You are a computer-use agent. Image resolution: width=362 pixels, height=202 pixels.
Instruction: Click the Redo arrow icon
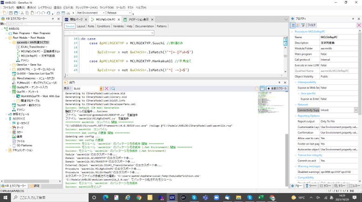43,13
